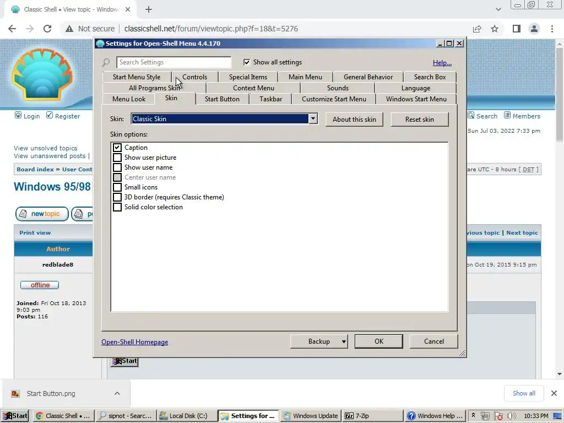
Task: Switch to Main Menu tab
Action: click(305, 77)
